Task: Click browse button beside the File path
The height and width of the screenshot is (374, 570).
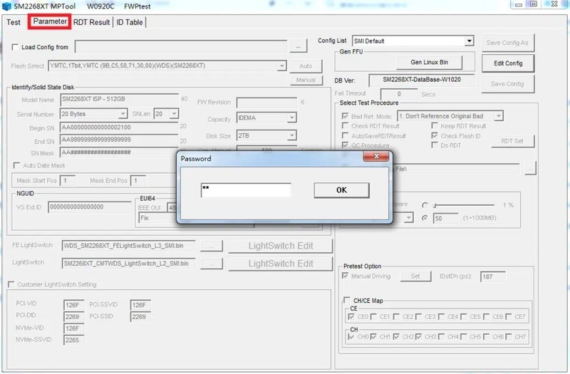Action: (530, 169)
